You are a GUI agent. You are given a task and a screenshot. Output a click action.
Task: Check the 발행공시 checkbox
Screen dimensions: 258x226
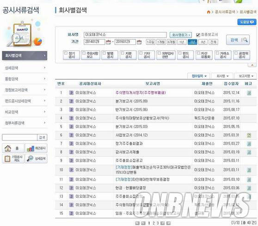[x=104, y=53]
